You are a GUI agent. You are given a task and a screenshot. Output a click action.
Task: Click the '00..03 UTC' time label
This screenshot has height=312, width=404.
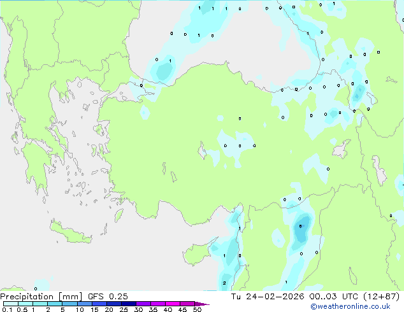334,297
